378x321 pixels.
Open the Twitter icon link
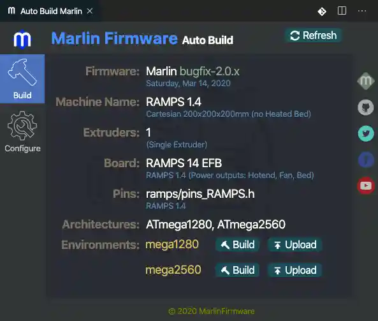pyautogui.click(x=366, y=133)
